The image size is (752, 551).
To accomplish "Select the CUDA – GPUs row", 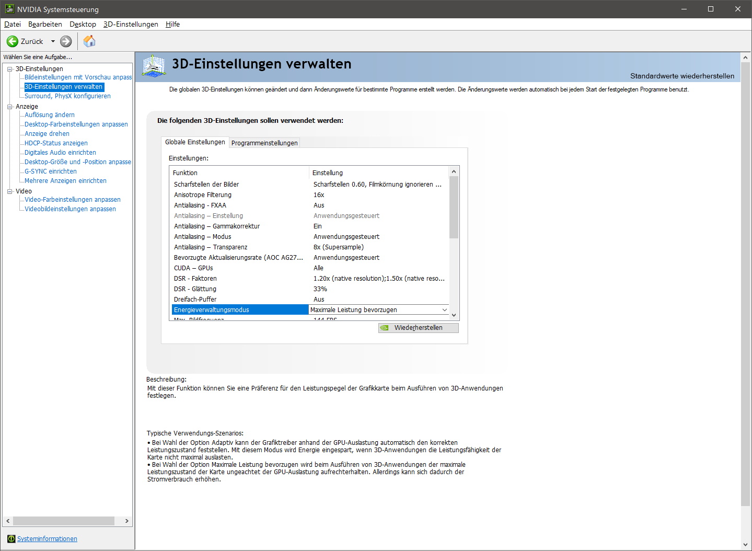I will point(310,268).
